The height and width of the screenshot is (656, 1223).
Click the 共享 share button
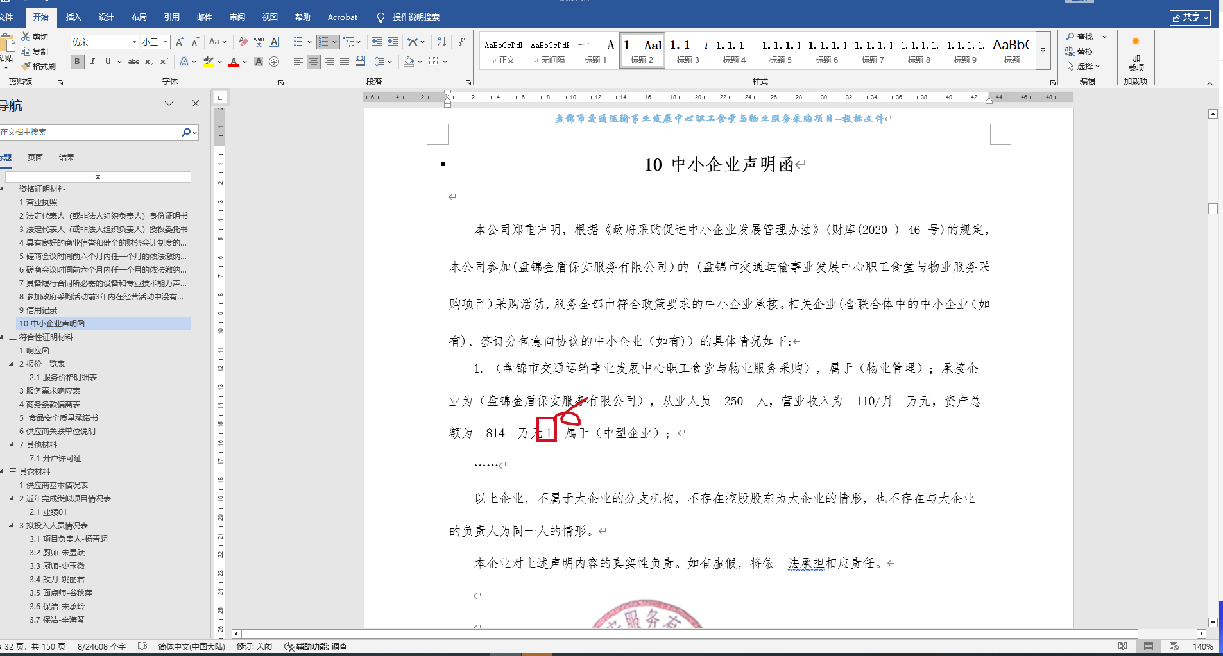tap(1190, 17)
